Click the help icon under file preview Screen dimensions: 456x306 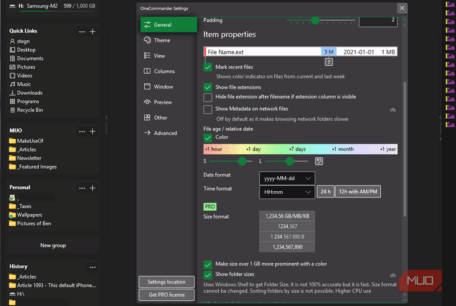tap(329, 62)
